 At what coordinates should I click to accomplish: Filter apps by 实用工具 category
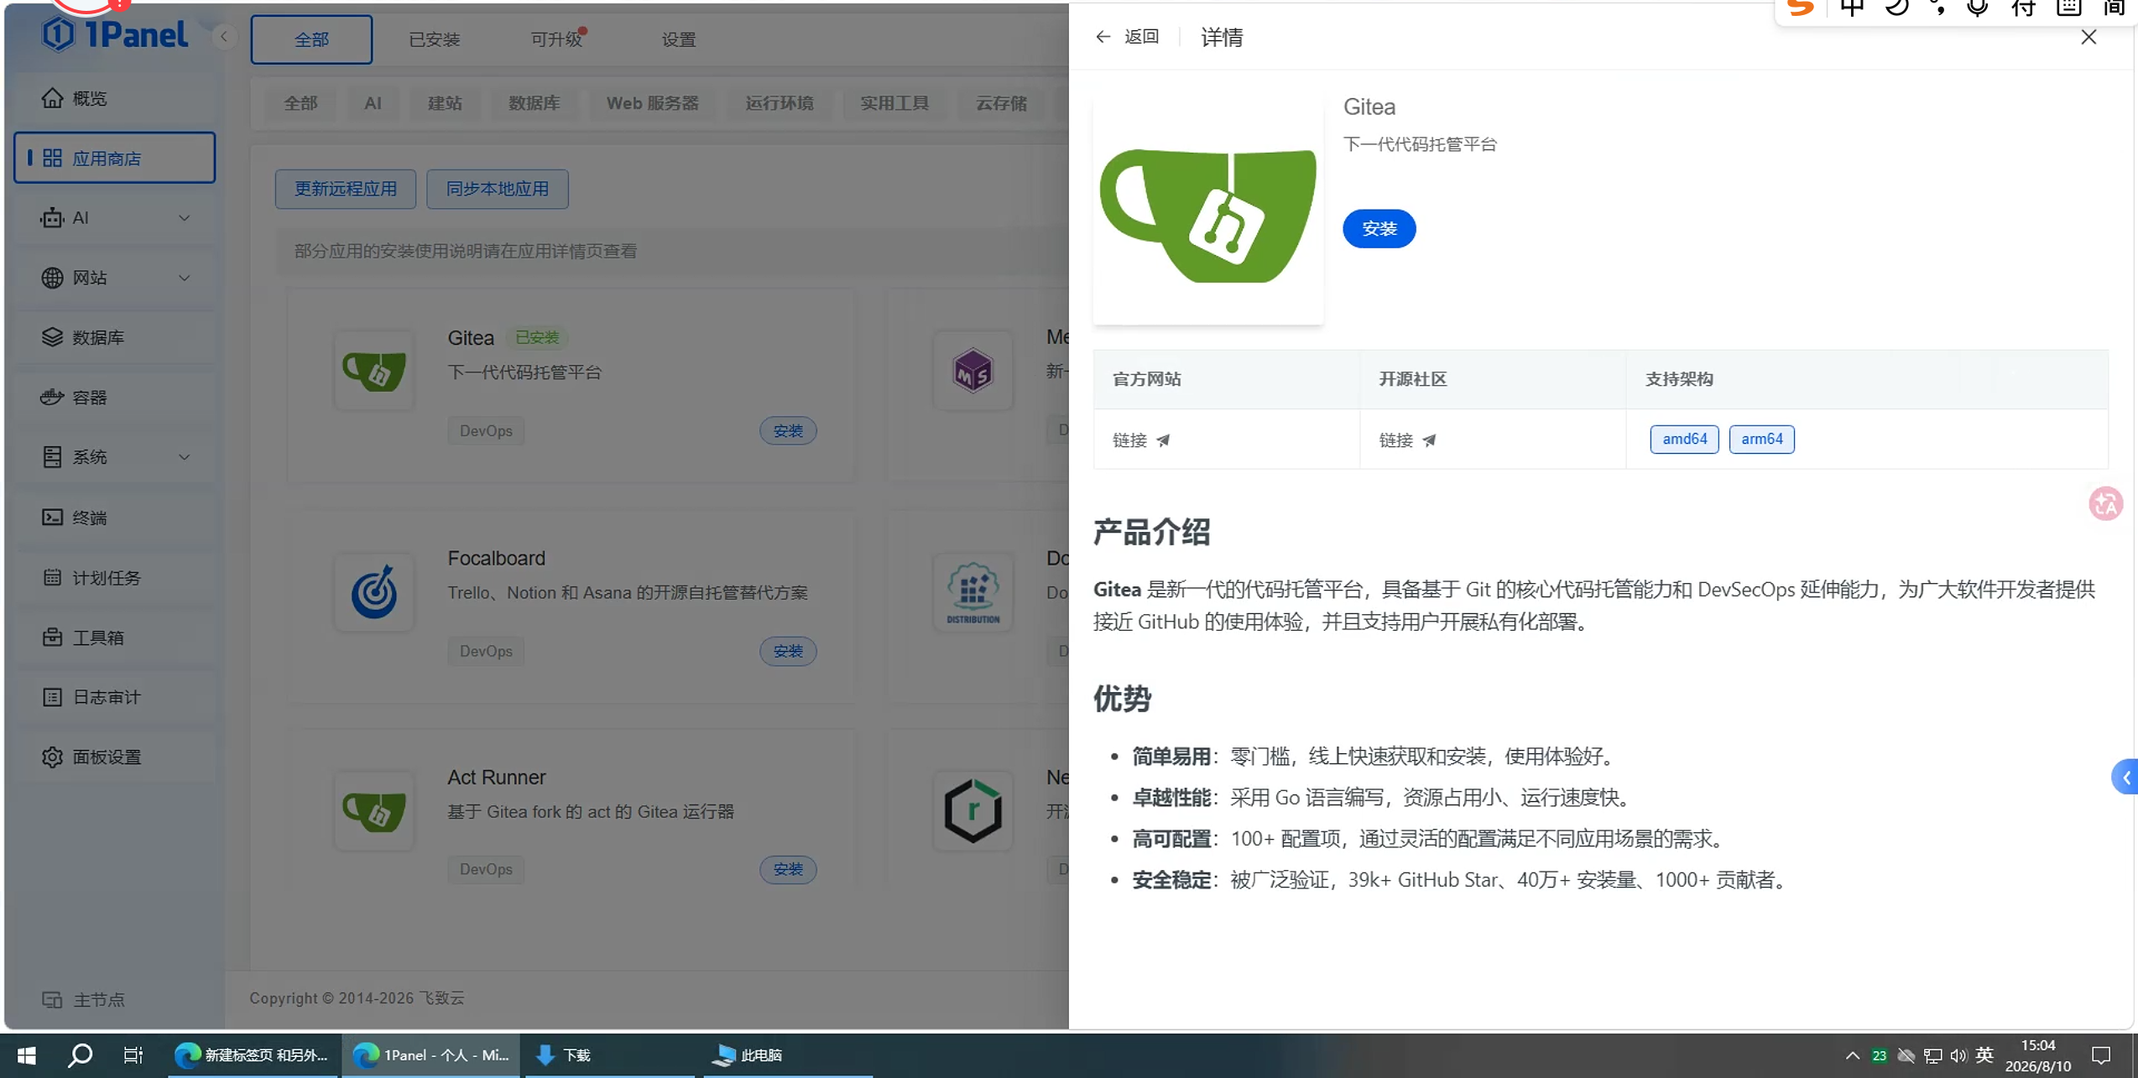[x=894, y=103]
